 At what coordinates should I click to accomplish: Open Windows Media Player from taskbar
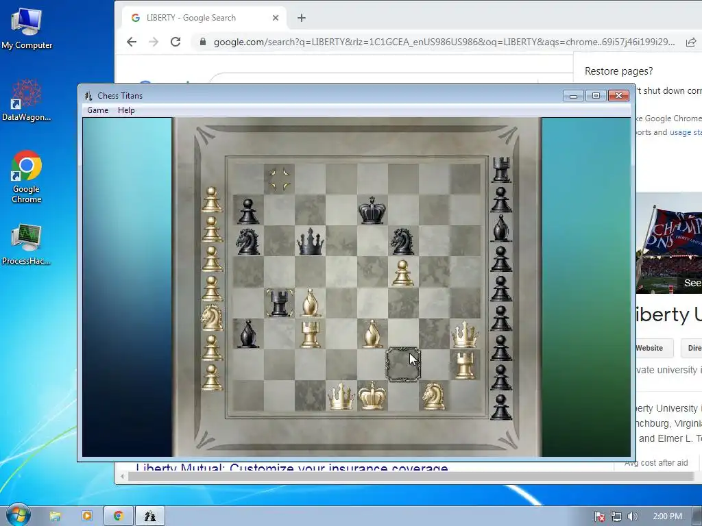pyautogui.click(x=87, y=516)
